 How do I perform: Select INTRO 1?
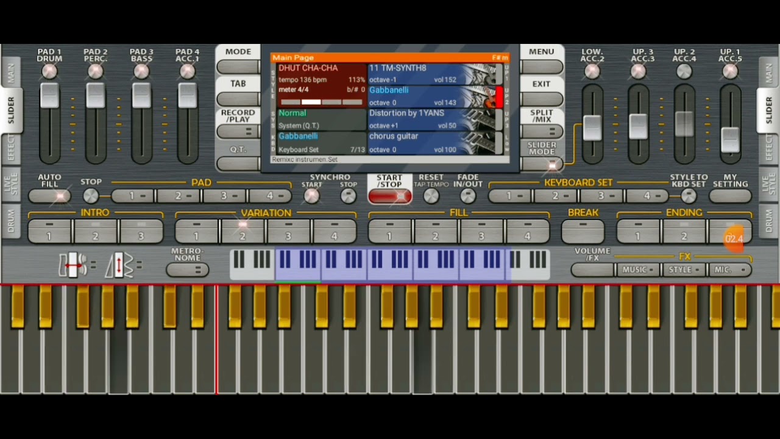point(49,232)
